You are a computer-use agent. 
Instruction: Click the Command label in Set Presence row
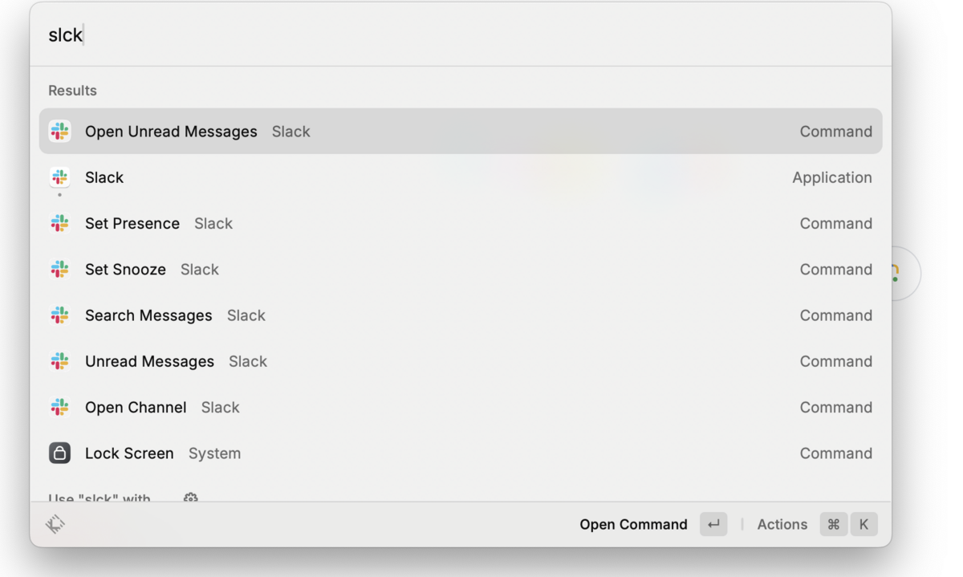[836, 223]
